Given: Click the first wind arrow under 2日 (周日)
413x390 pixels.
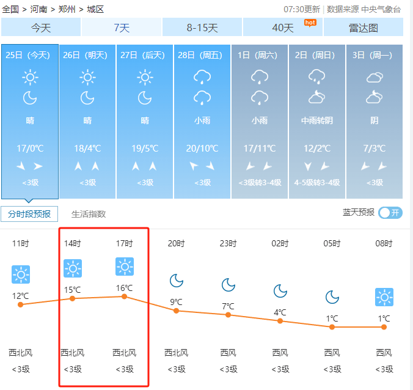Looking at the screenshot, I should tap(308, 166).
